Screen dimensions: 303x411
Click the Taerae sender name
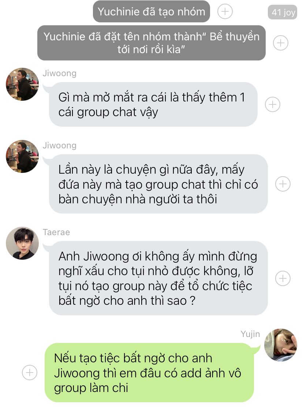click(x=56, y=232)
